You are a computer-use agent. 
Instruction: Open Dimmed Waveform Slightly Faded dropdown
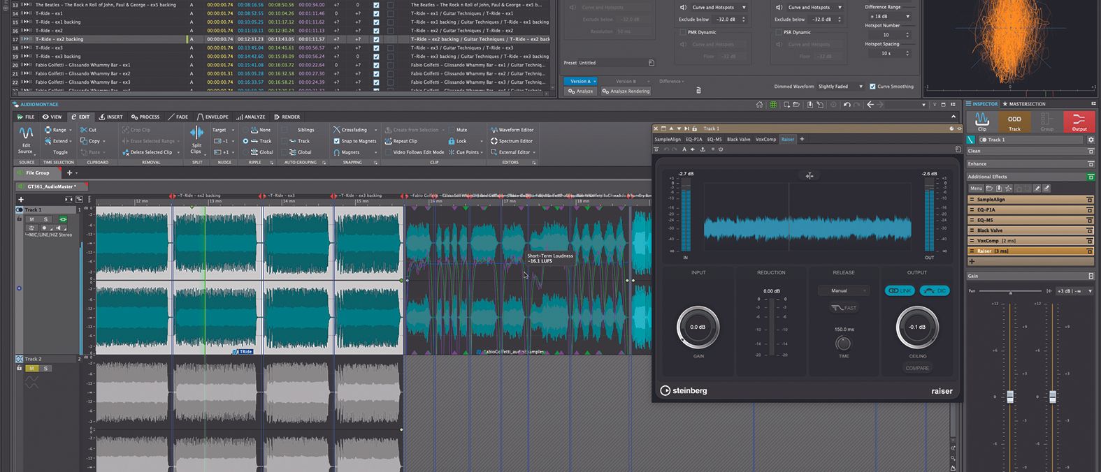click(842, 87)
